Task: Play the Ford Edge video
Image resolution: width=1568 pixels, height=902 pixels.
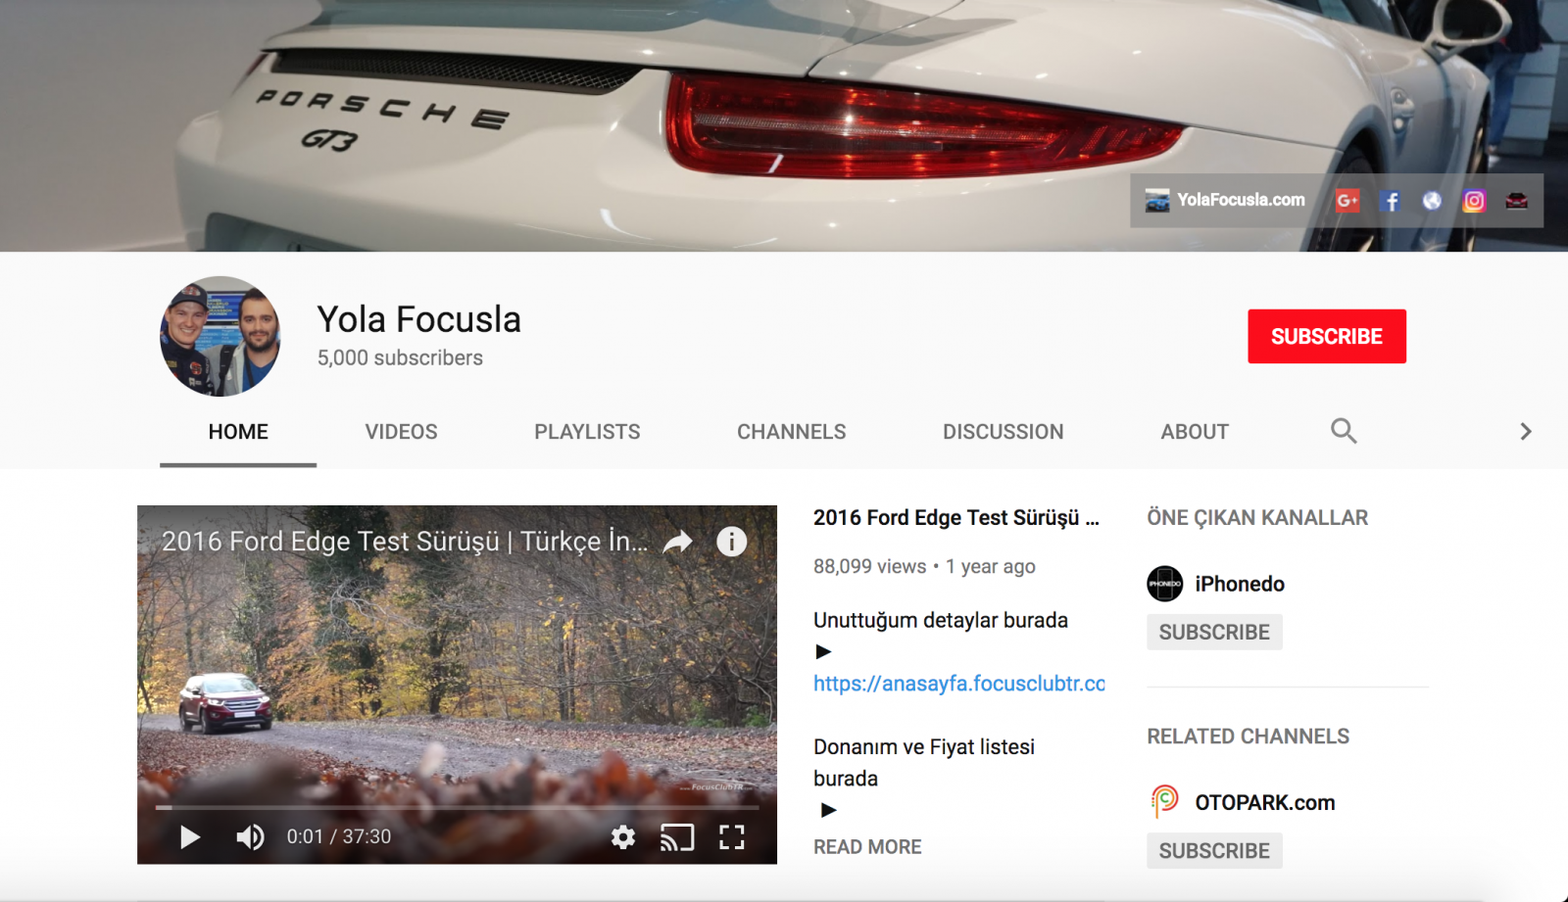Action: point(190,836)
